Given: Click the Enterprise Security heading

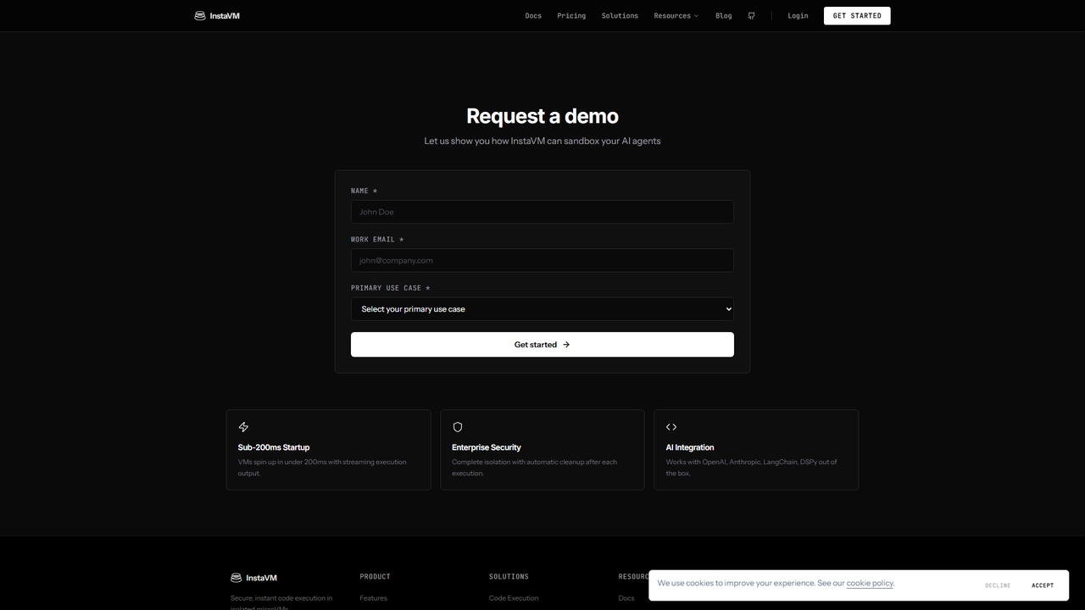Looking at the screenshot, I should tap(487, 447).
